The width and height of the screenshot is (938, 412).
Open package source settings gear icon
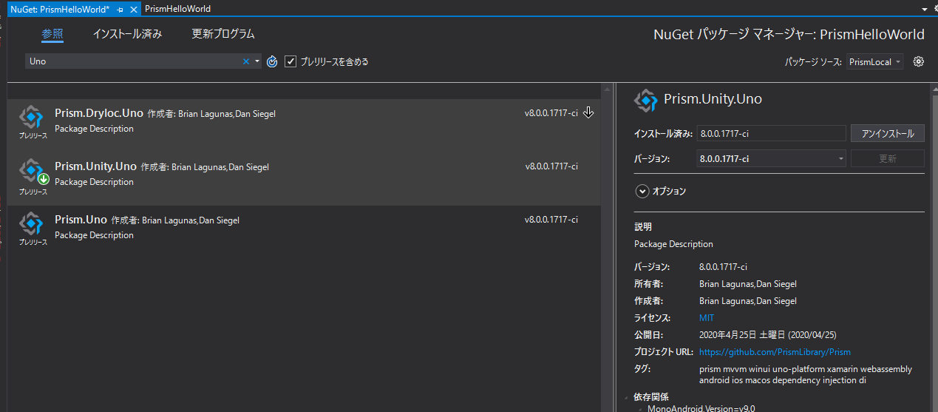[919, 61]
